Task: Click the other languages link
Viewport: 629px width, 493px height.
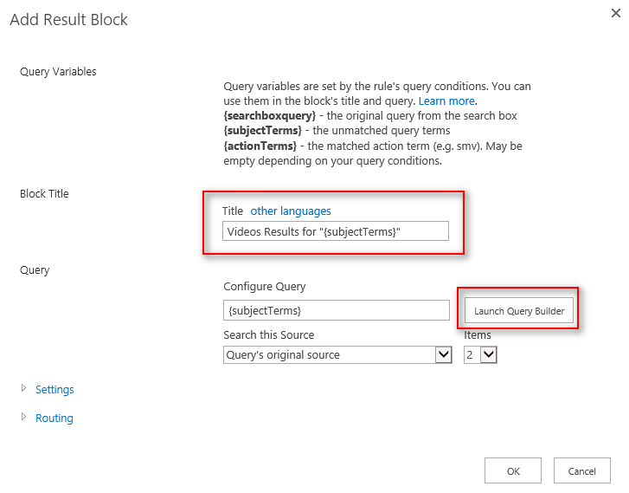Action: (291, 211)
